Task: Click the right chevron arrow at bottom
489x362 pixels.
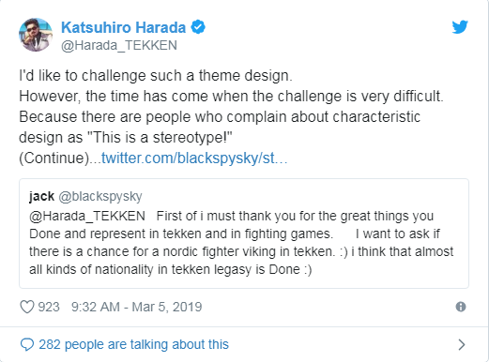Action: tap(462, 344)
